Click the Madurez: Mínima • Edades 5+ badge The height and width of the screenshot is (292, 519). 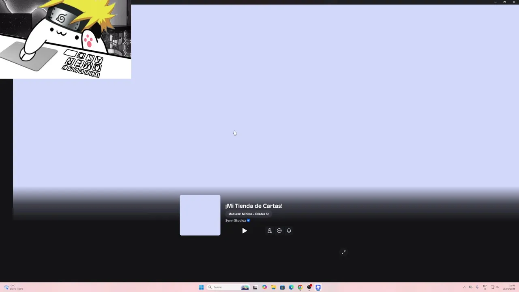249,214
